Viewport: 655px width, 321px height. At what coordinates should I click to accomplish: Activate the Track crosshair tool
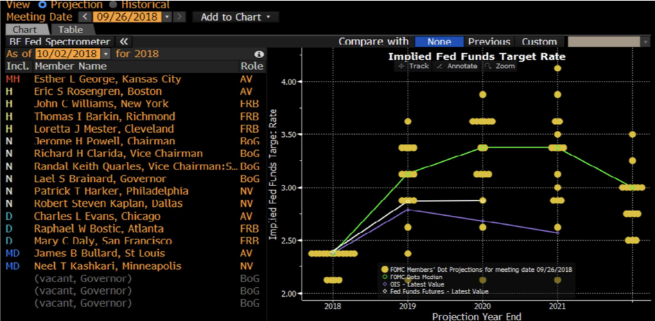(x=413, y=66)
